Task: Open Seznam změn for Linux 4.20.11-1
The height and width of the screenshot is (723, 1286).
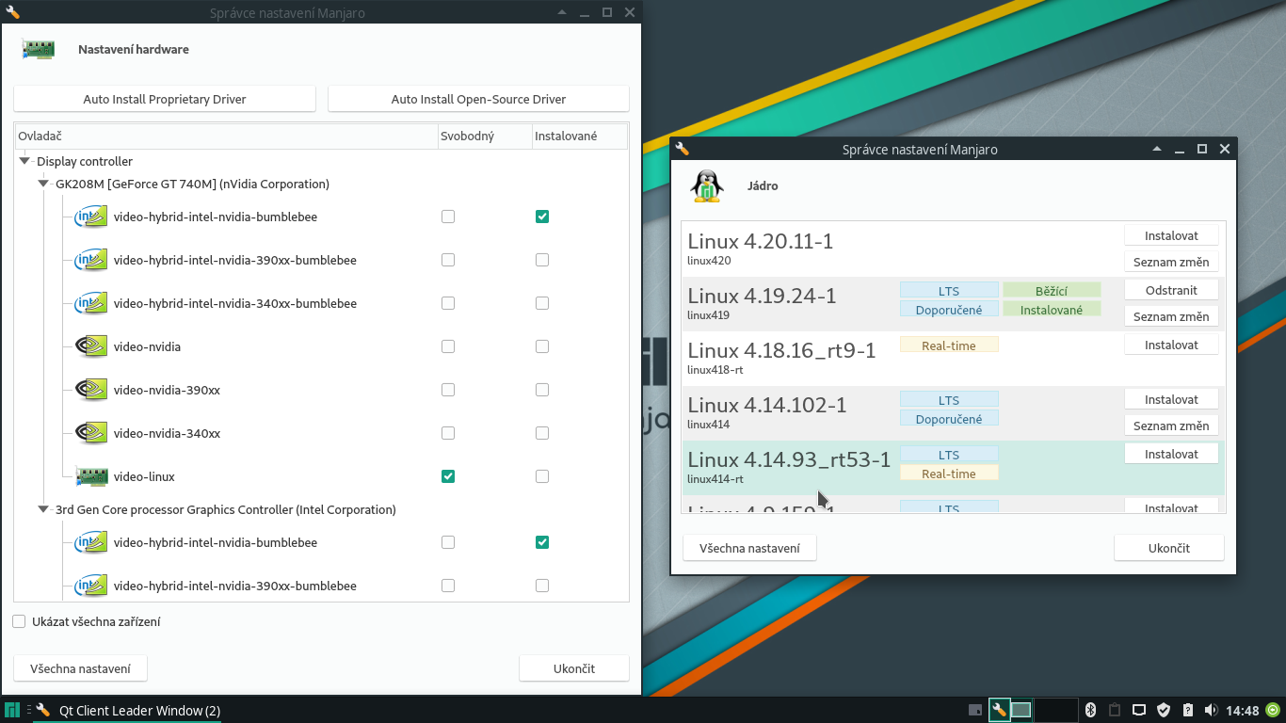Action: (x=1171, y=262)
